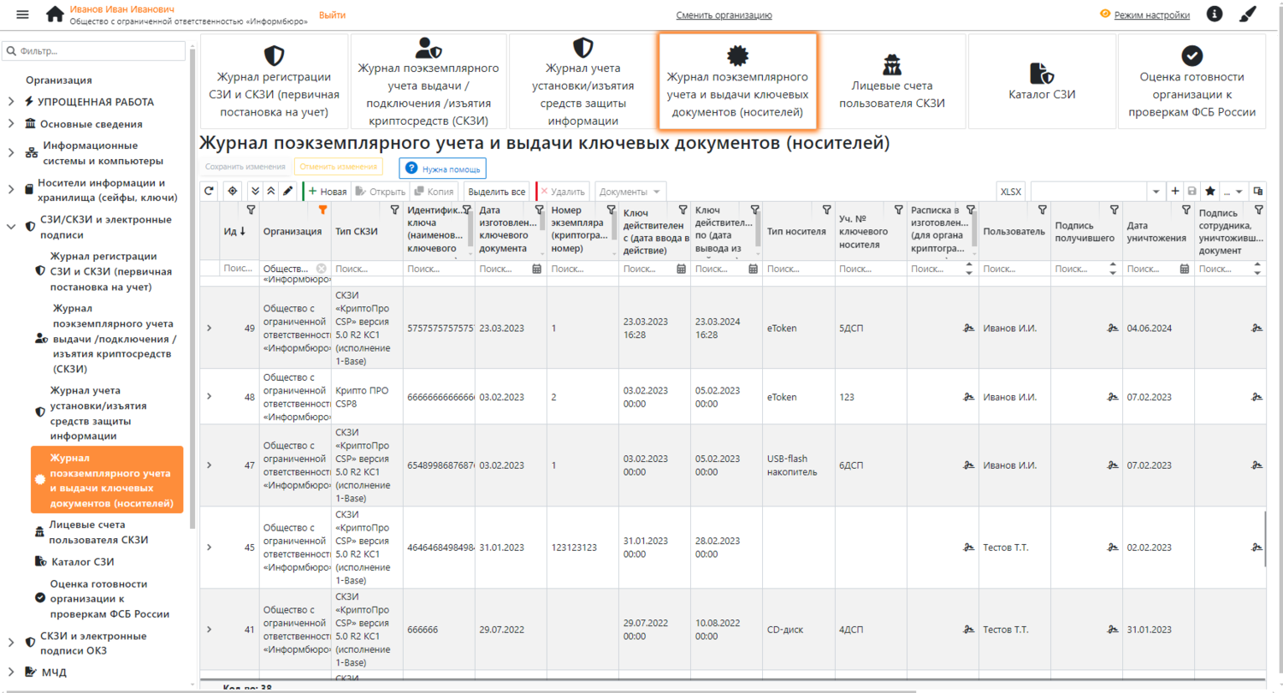Expand table row with Ид 49
The height and width of the screenshot is (693, 1283).
(x=209, y=328)
